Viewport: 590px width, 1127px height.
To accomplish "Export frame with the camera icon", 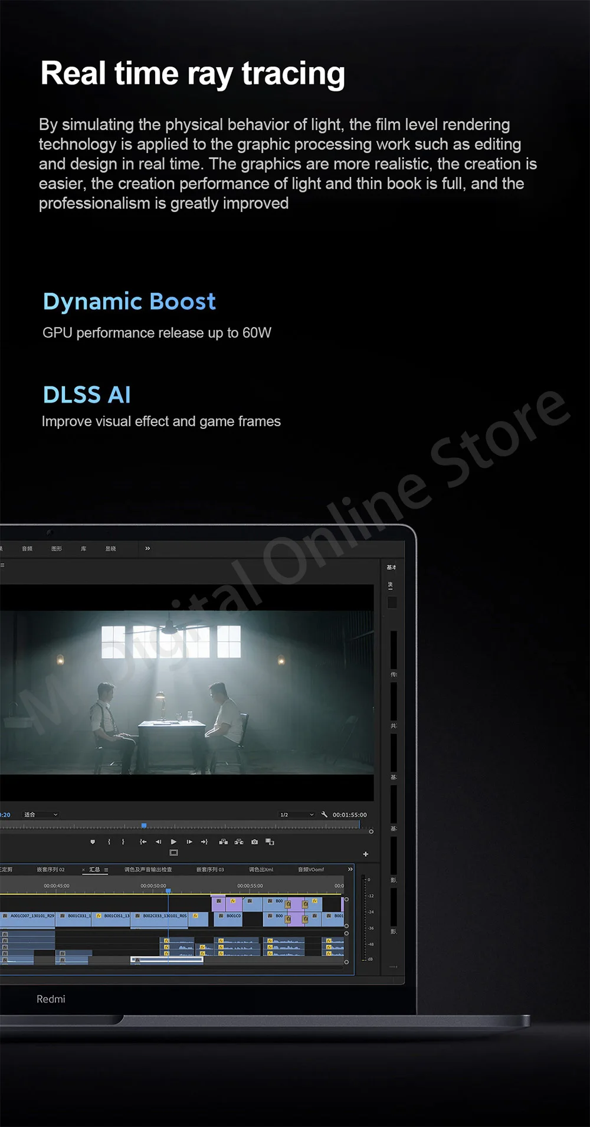I will pos(254,842).
